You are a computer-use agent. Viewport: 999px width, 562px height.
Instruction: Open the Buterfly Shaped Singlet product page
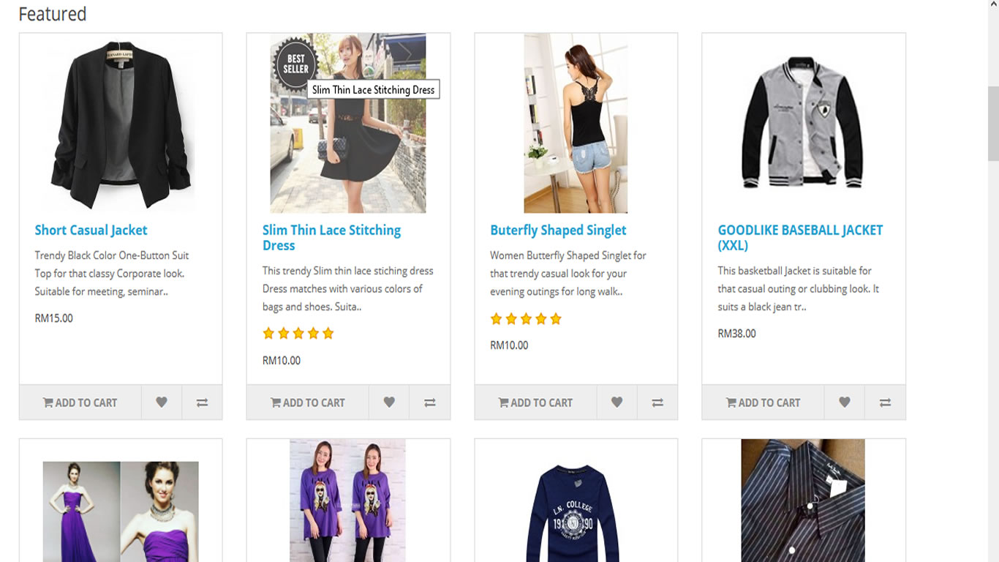tap(558, 230)
